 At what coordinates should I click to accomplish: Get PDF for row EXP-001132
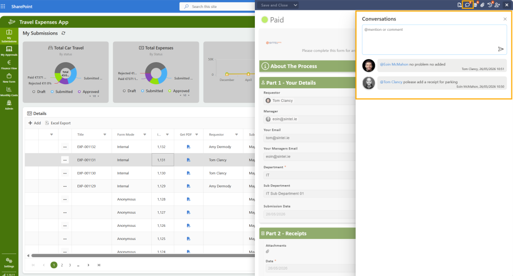pyautogui.click(x=188, y=147)
